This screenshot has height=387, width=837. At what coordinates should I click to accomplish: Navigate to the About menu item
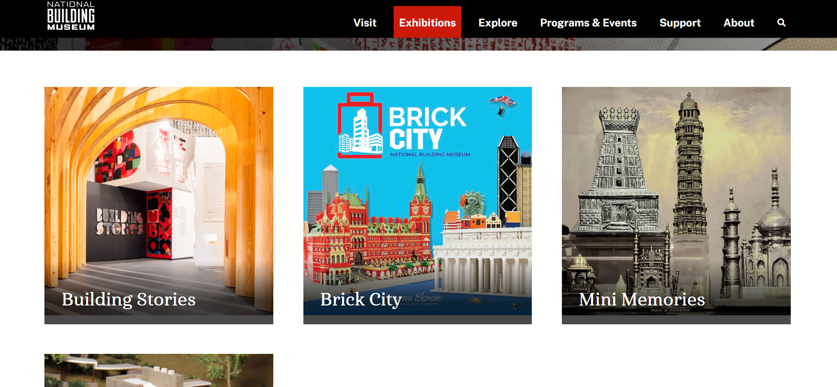pyautogui.click(x=739, y=22)
